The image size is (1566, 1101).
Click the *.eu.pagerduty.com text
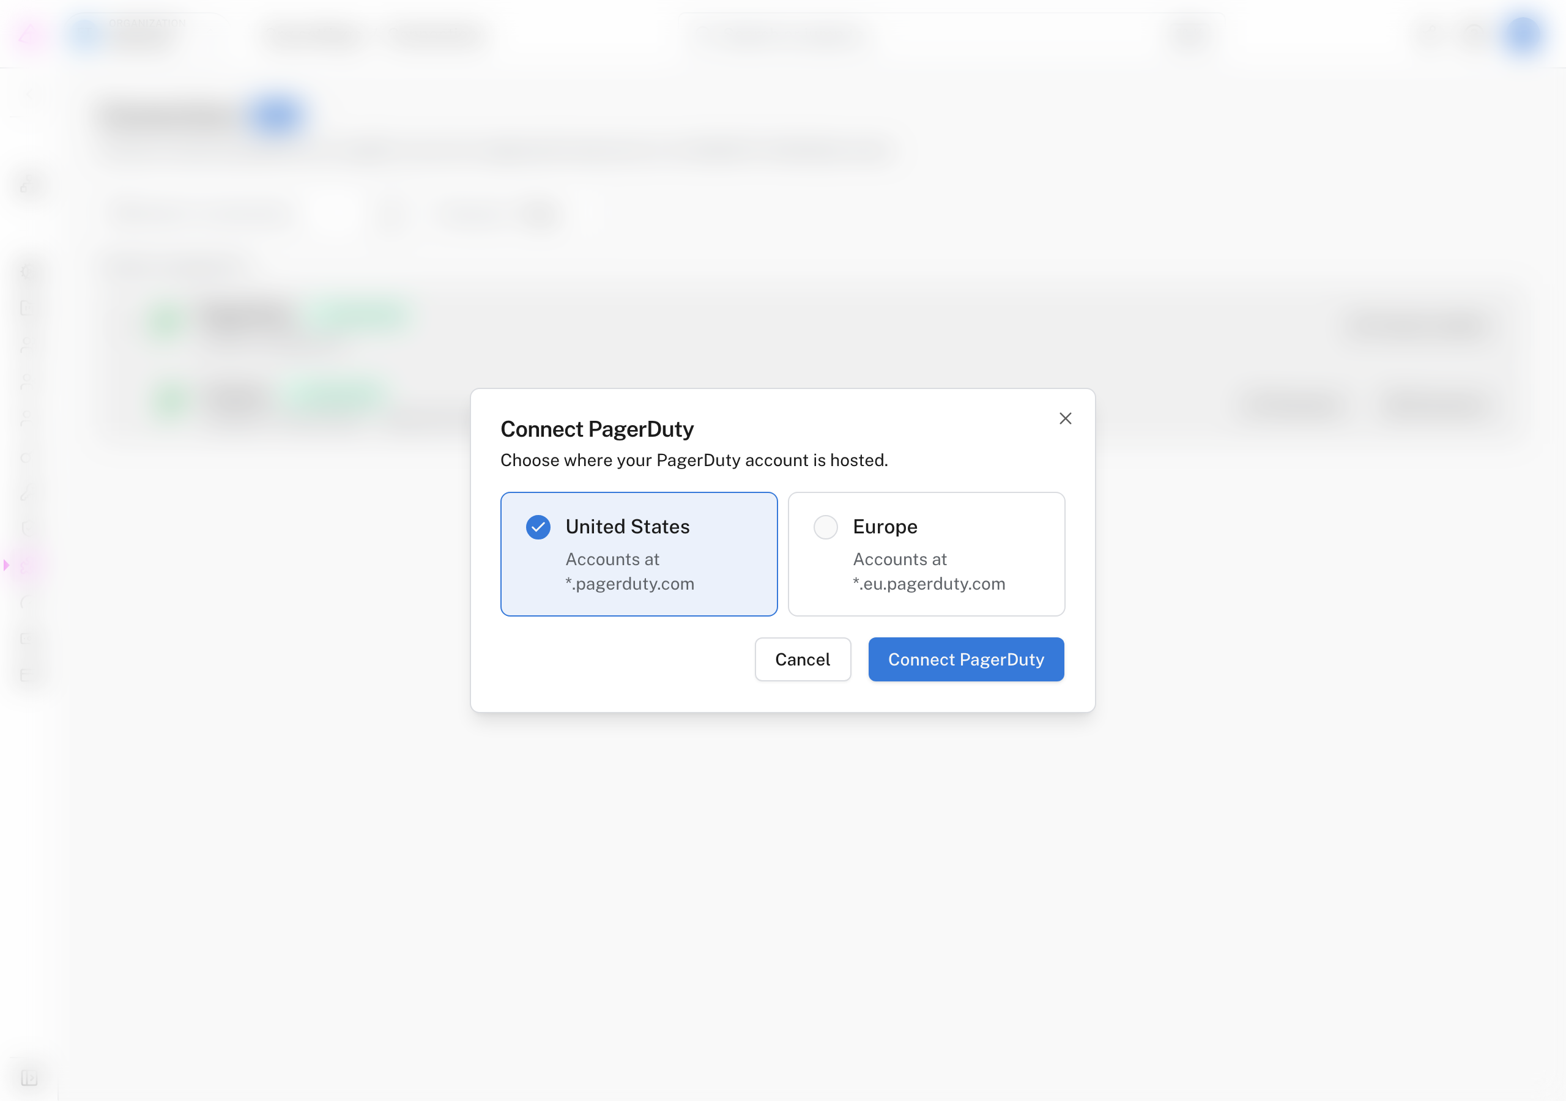pyautogui.click(x=928, y=584)
